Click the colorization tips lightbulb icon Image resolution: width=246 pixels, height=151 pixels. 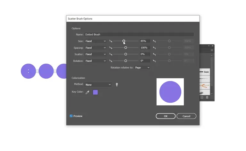click(117, 84)
